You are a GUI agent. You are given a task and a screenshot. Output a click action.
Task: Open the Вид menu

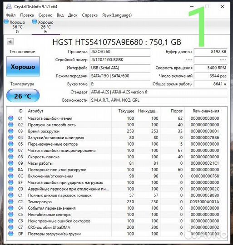(x=60, y=15)
